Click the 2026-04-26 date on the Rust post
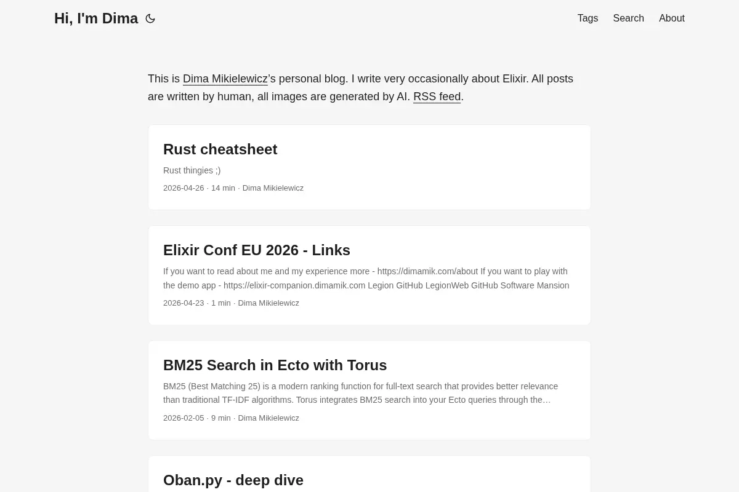The image size is (739, 492). (184, 188)
